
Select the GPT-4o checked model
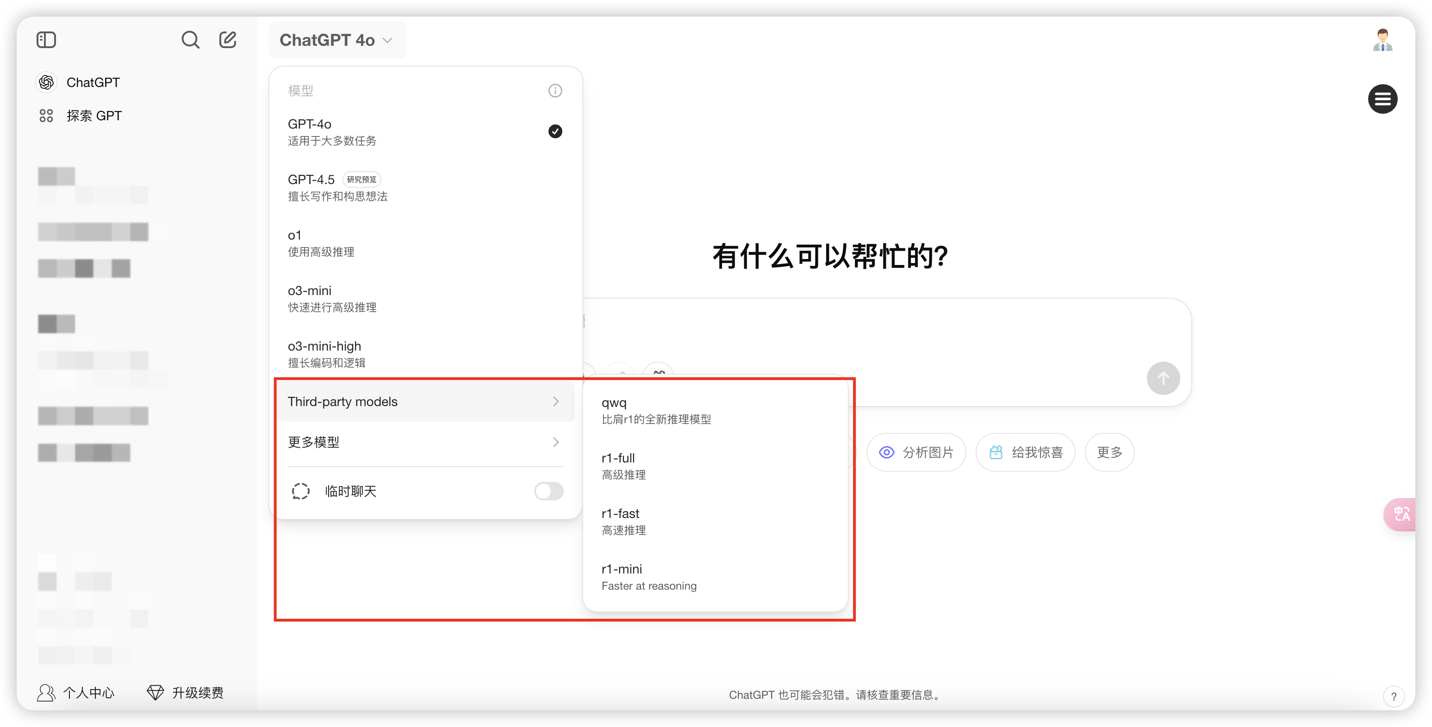click(425, 132)
